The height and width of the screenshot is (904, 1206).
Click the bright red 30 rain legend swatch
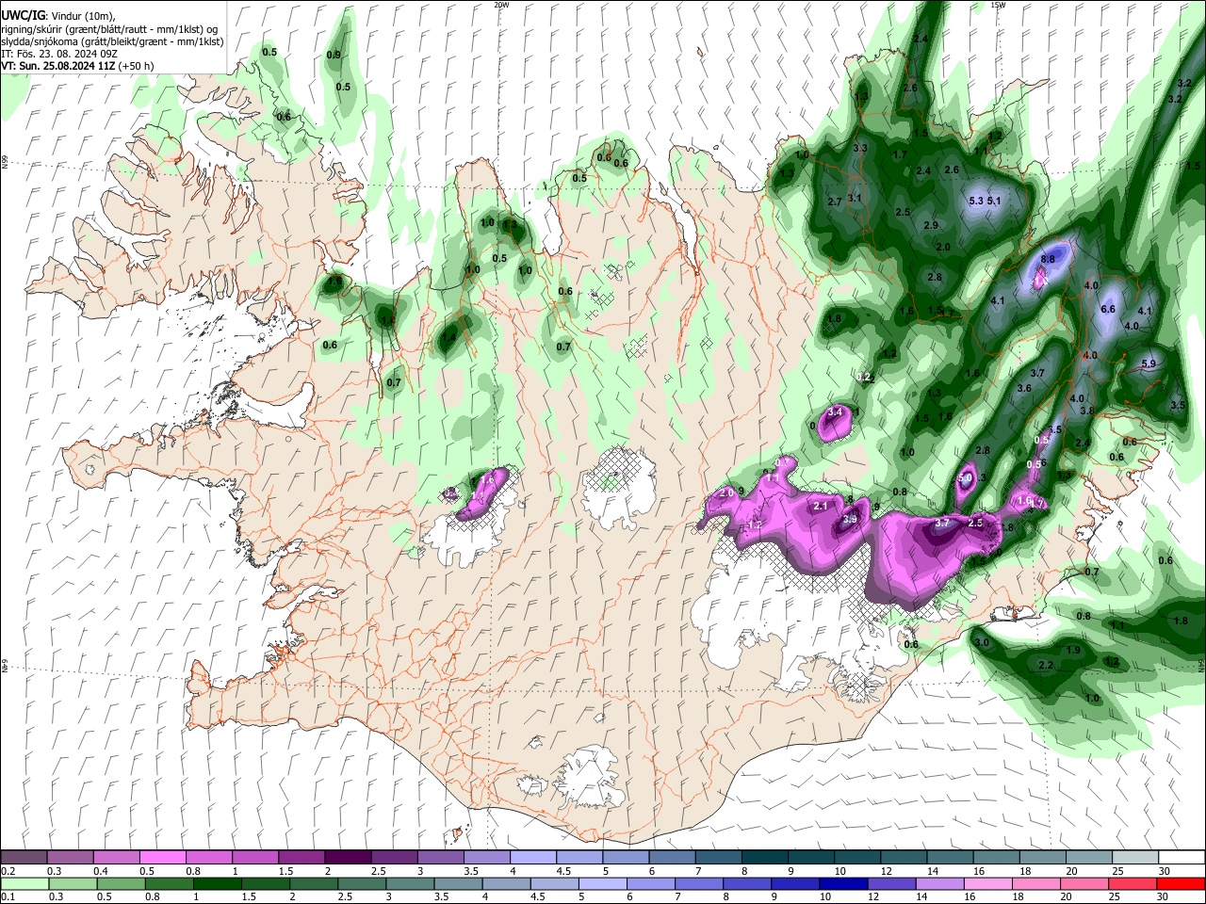1181,883
